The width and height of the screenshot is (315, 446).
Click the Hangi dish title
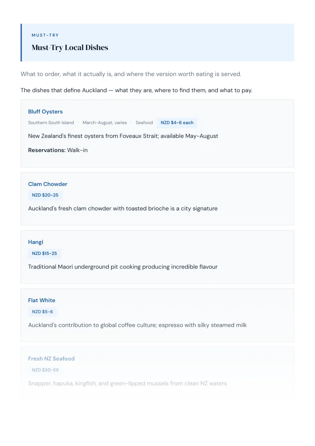pyautogui.click(x=35, y=242)
